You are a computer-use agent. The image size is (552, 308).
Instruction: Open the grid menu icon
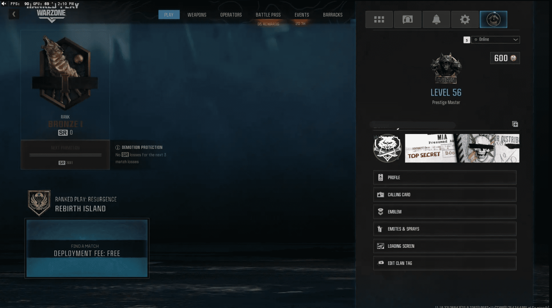pyautogui.click(x=379, y=20)
